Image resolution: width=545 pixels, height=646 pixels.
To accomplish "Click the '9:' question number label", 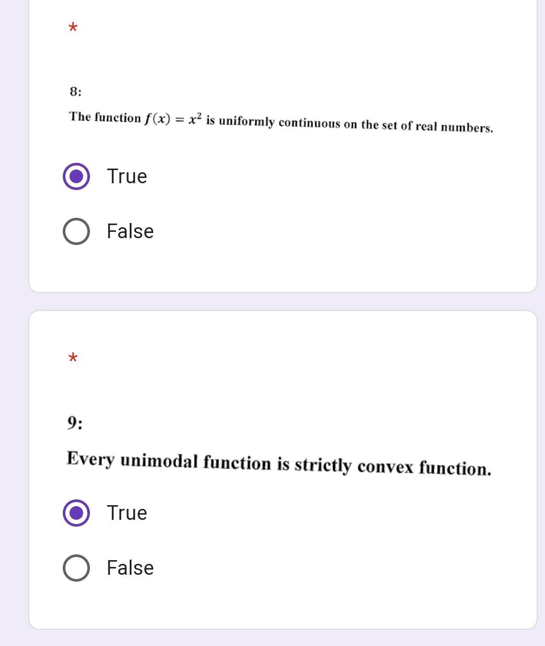I will [x=75, y=422].
